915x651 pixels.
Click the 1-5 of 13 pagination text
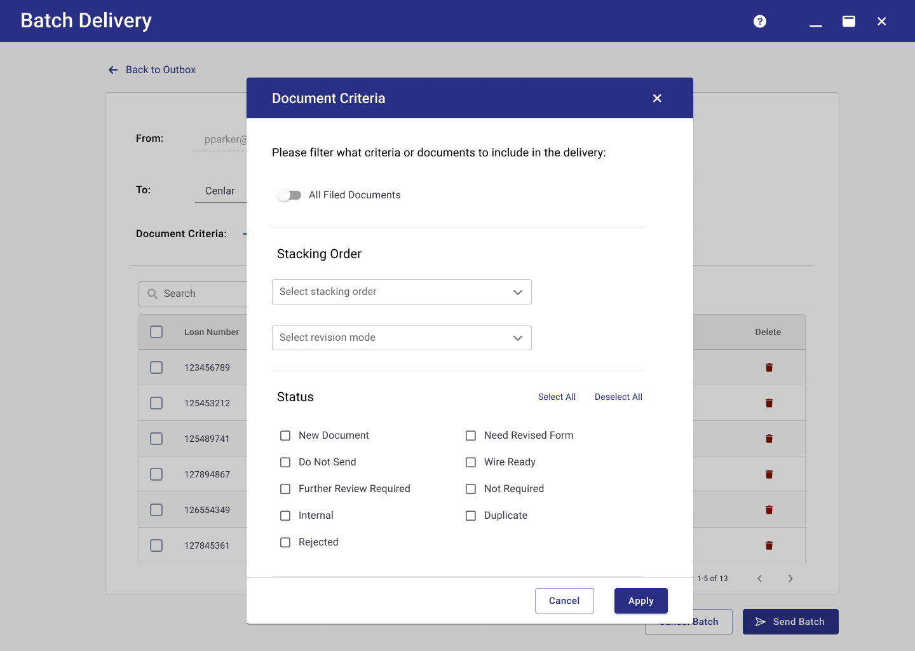coord(712,579)
